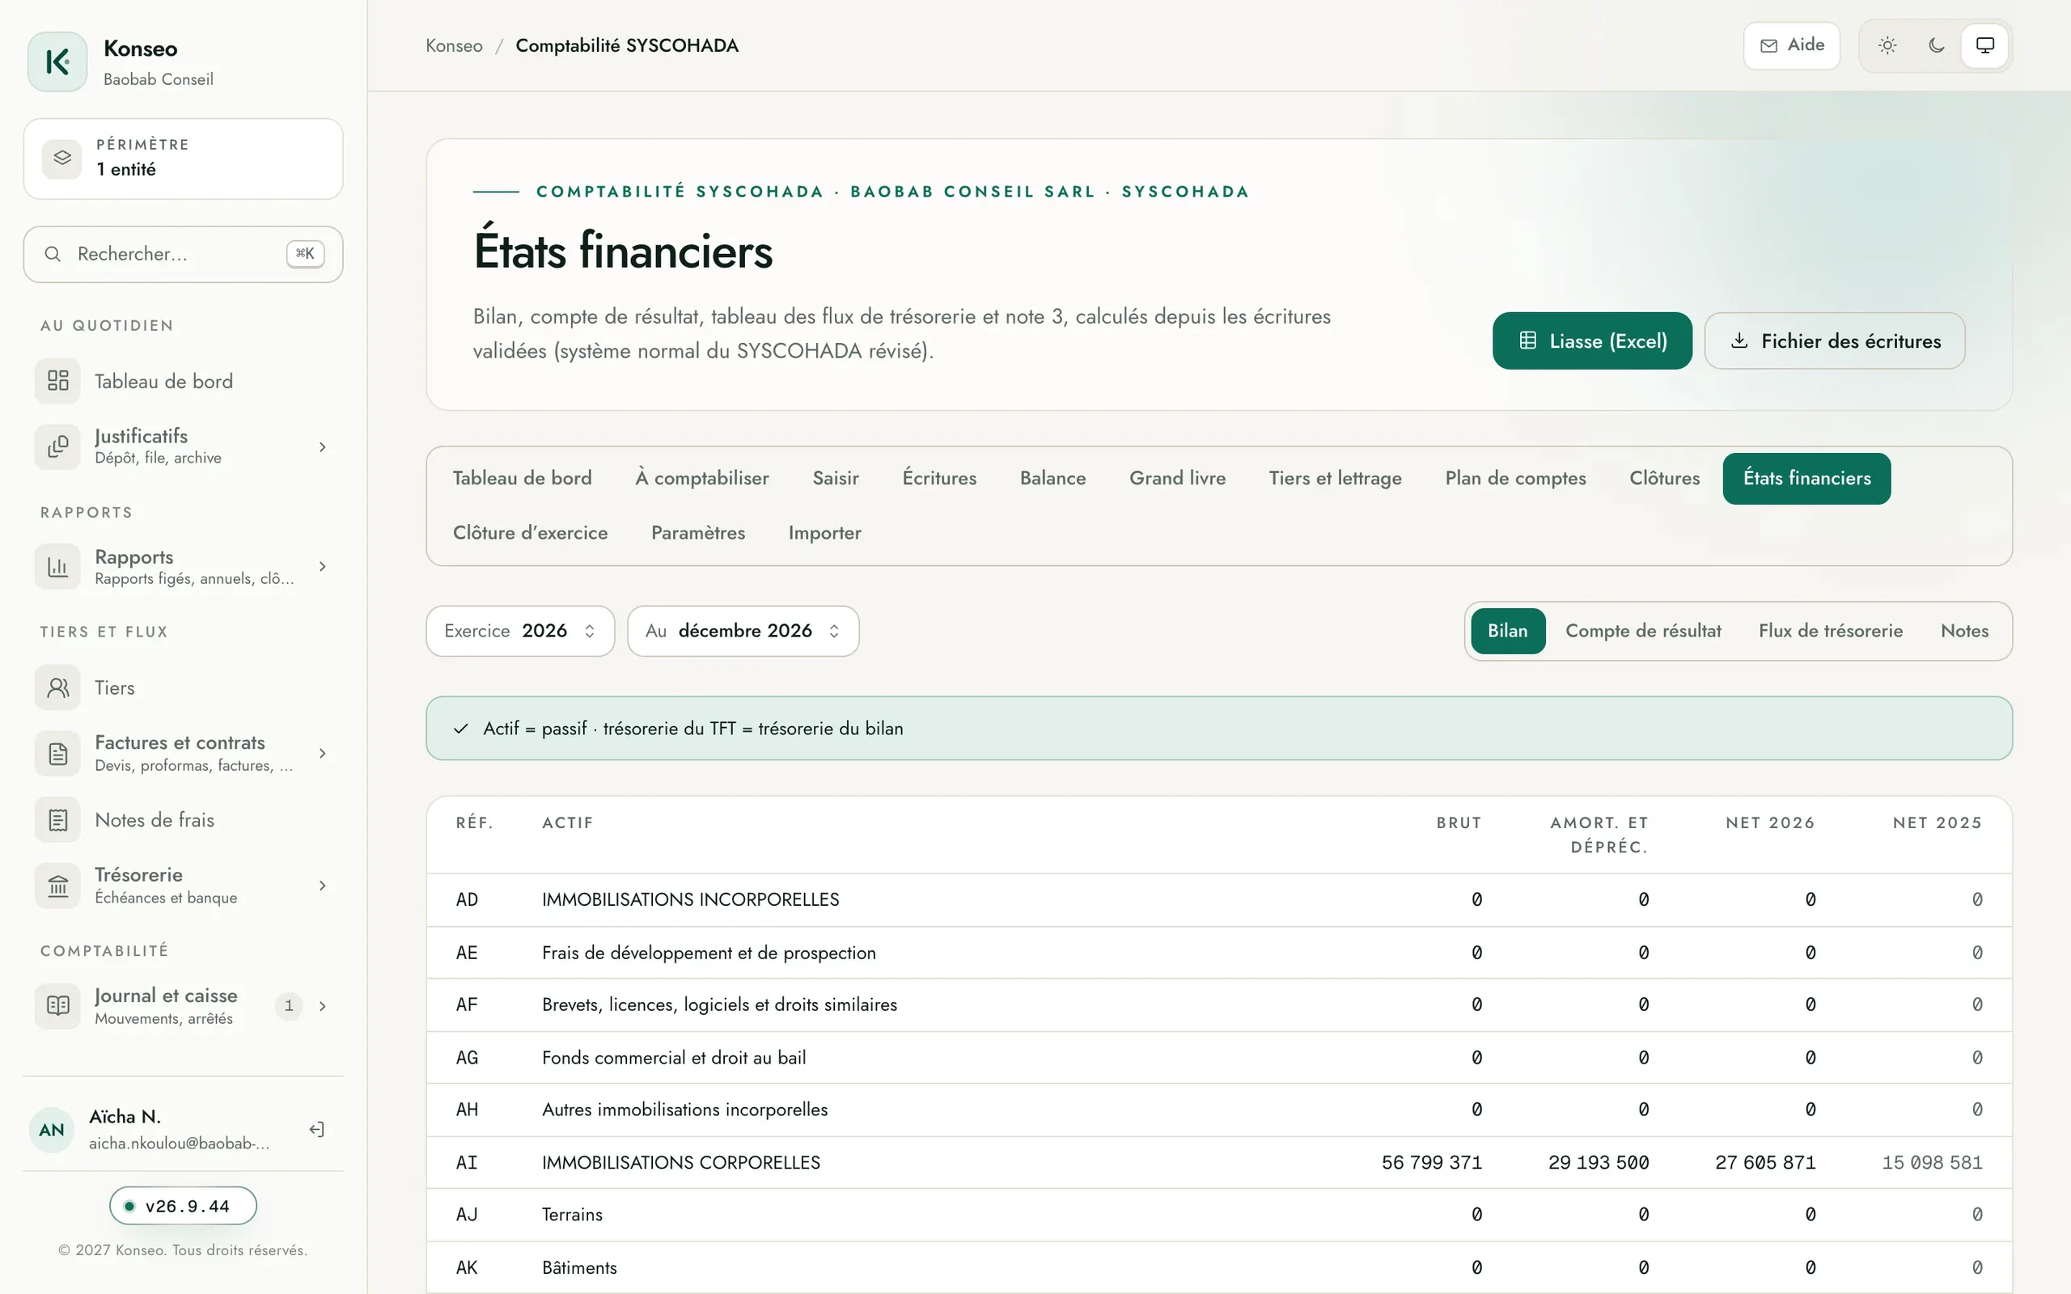Image resolution: width=2071 pixels, height=1294 pixels.
Task: Open the À comptabiliser tab
Action: [x=701, y=479]
